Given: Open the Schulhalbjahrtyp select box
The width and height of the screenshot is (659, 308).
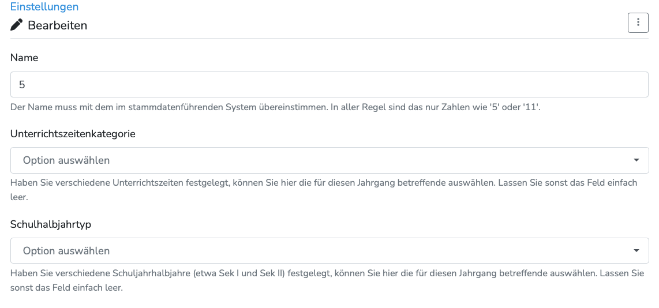Looking at the screenshot, I should [x=329, y=251].
